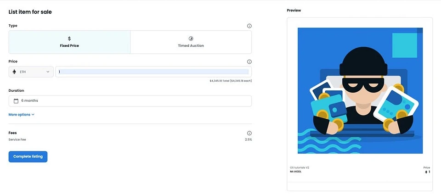441x194 pixels.
Task: Click the Mr.HODL item name in preview
Action: (x=295, y=172)
